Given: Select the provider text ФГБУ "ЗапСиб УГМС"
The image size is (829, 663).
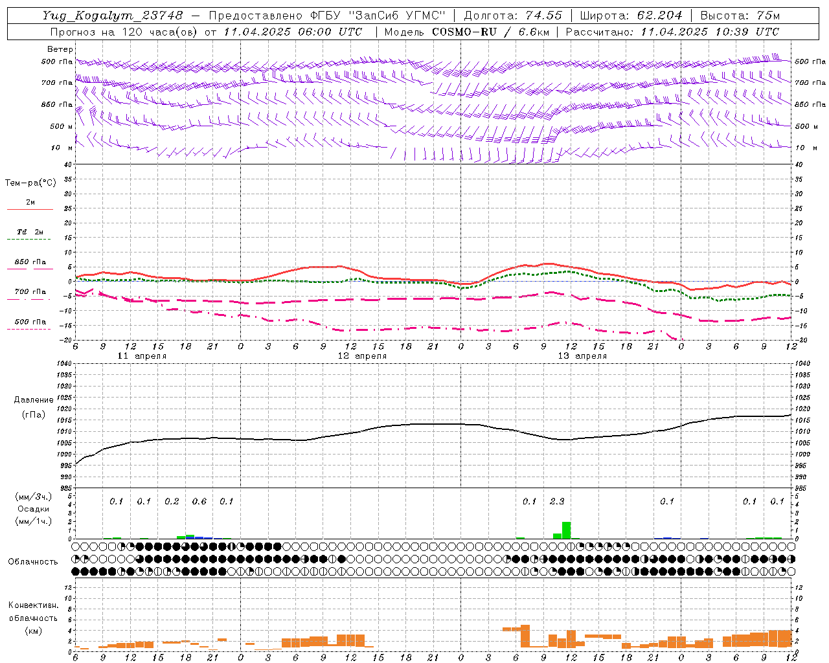Looking at the screenshot, I should point(377,16).
